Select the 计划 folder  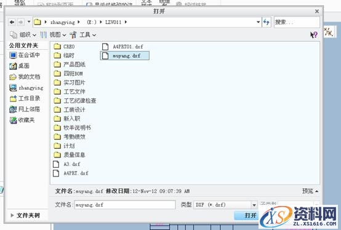pos(64,146)
